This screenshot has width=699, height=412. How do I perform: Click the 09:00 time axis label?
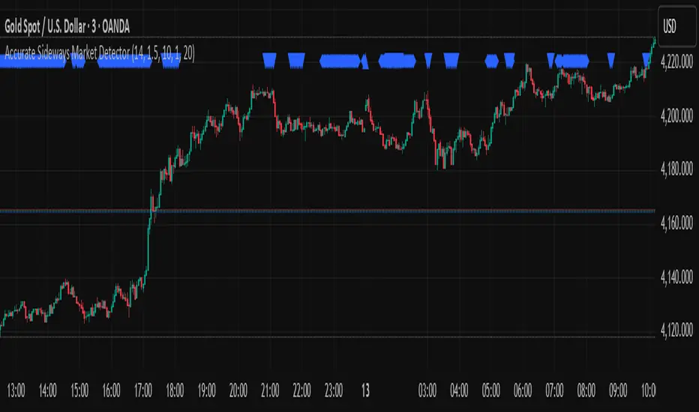click(618, 390)
